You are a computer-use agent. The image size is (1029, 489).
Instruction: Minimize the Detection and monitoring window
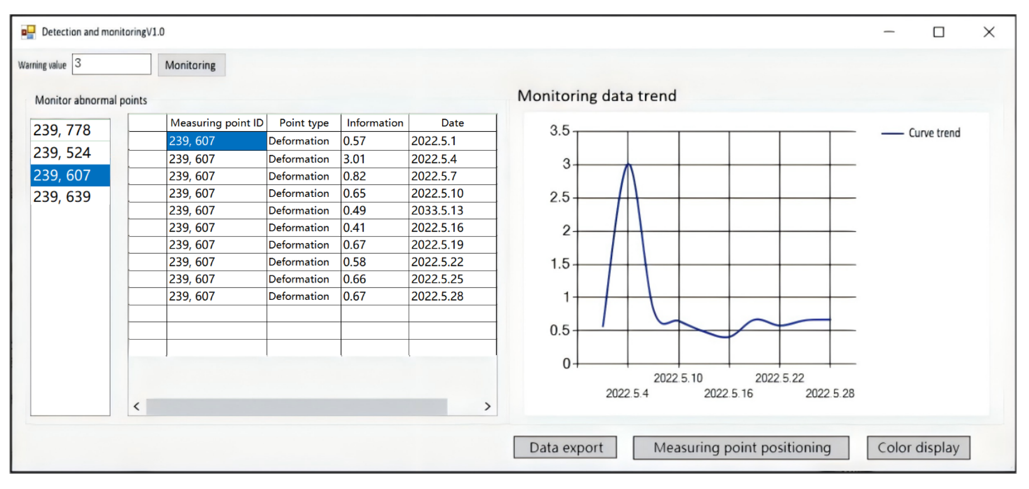pos(889,32)
